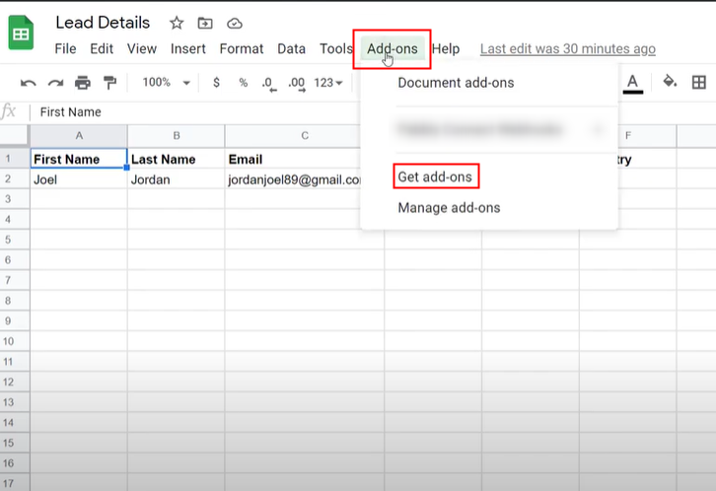Open the Insert menu

point(187,49)
